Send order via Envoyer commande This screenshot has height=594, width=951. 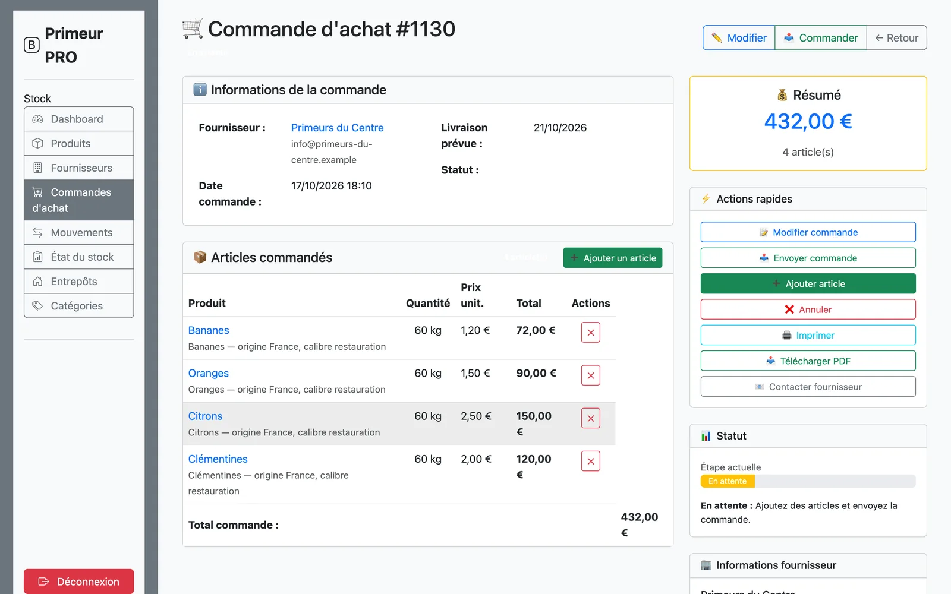(x=808, y=258)
